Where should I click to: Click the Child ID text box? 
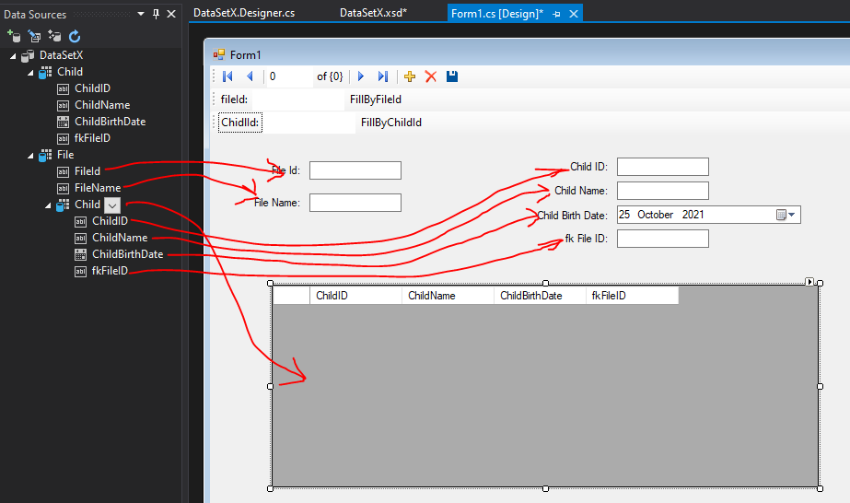tap(662, 167)
